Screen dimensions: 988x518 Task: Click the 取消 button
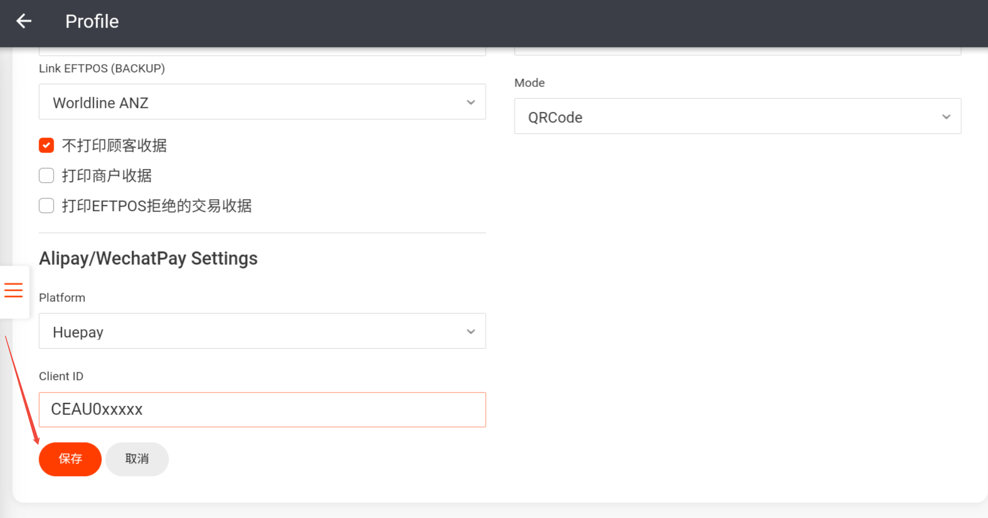tap(137, 459)
